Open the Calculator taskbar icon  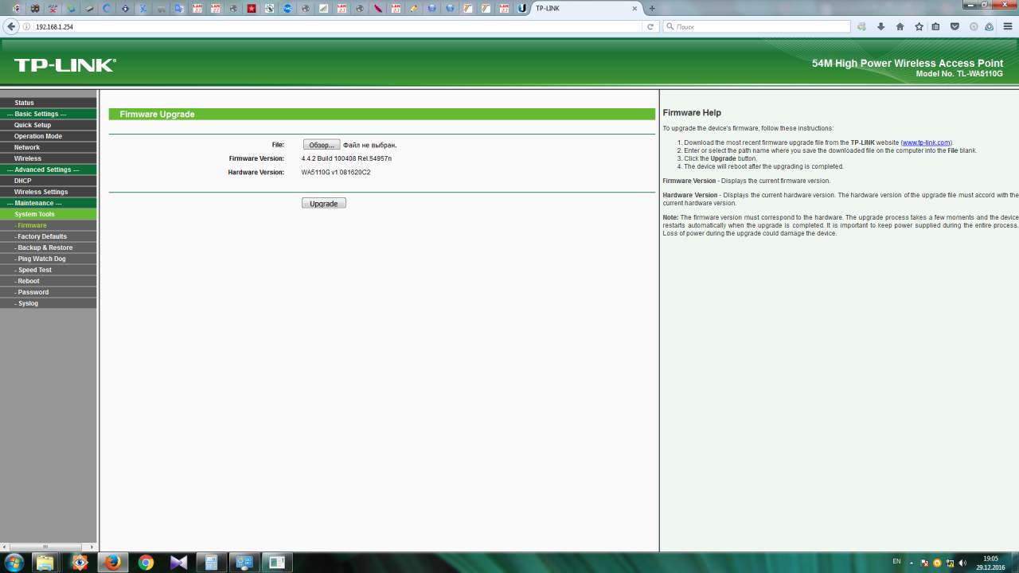(211, 563)
